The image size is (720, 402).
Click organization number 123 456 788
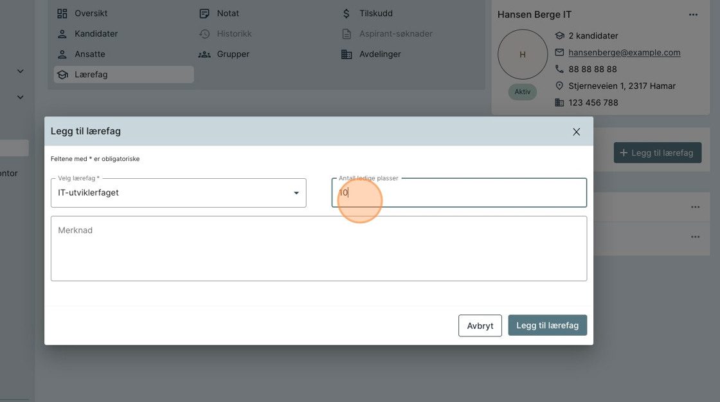coord(593,102)
